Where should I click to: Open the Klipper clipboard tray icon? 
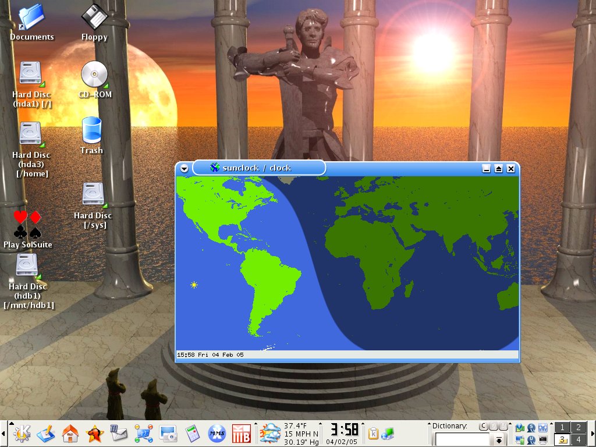point(373,433)
